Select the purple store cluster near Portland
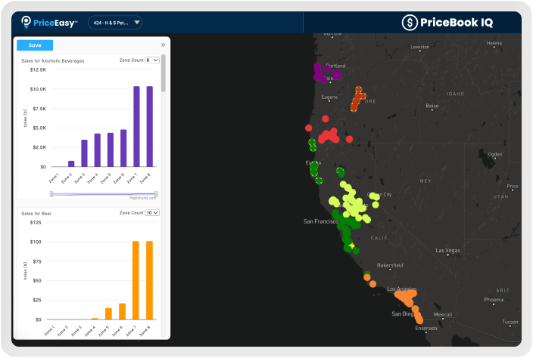The width and height of the screenshot is (533, 358). [x=323, y=73]
